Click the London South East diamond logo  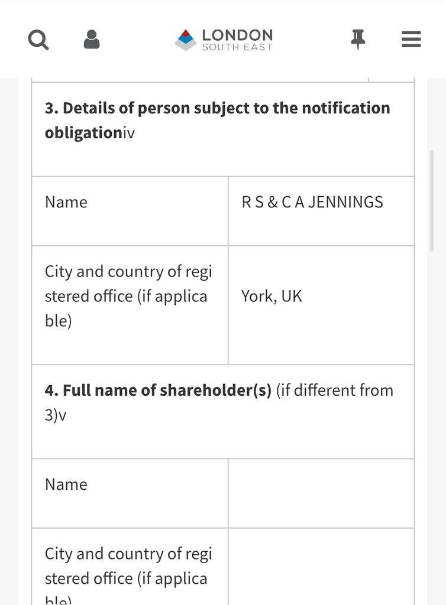coord(185,40)
